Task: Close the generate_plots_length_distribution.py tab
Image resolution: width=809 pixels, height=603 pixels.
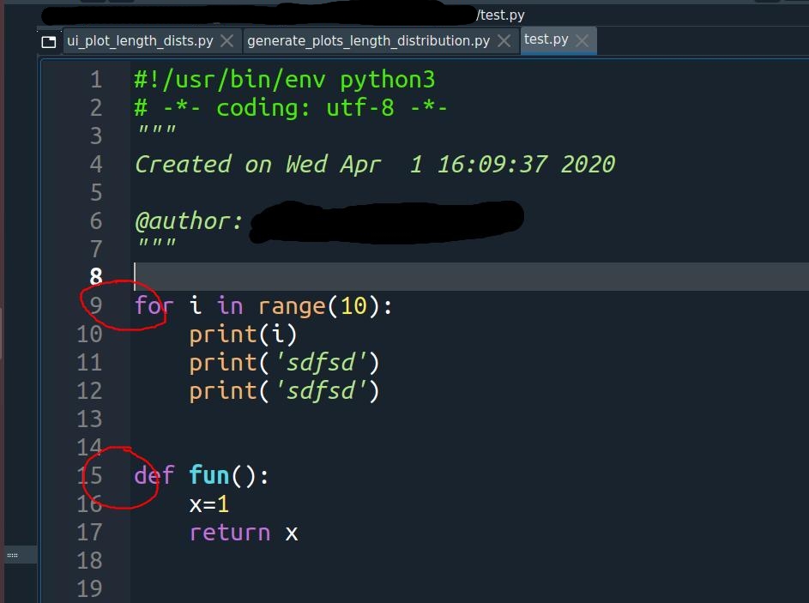Action: coord(505,39)
